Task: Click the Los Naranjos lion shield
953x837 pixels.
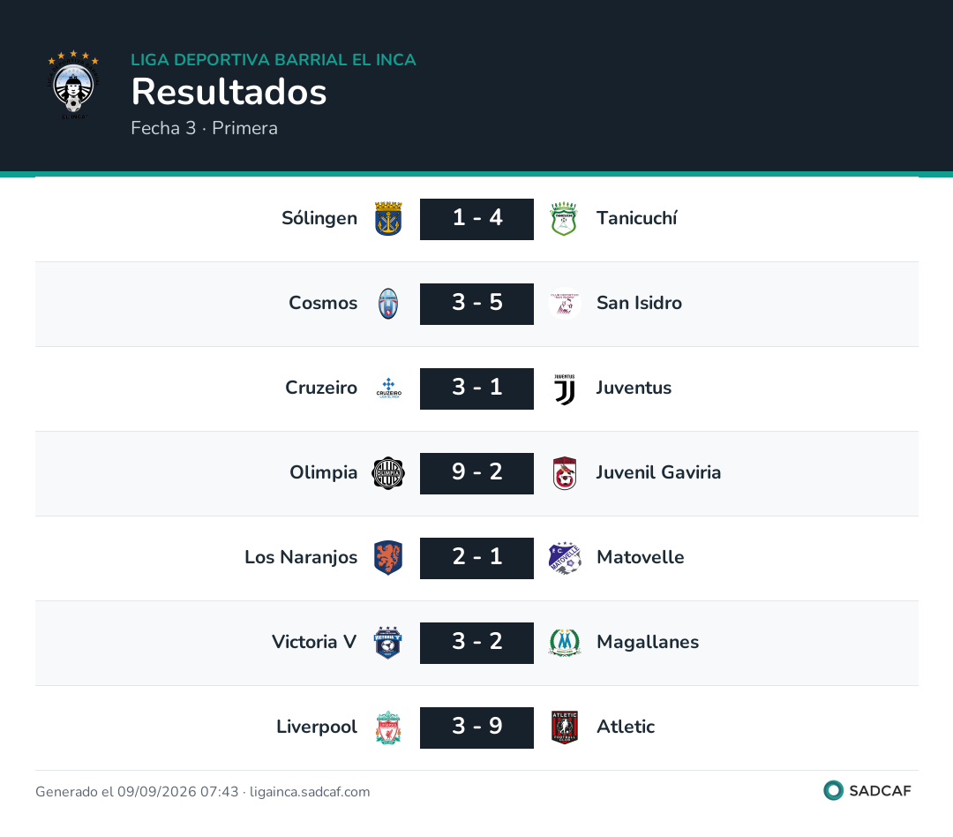Action: pos(388,558)
